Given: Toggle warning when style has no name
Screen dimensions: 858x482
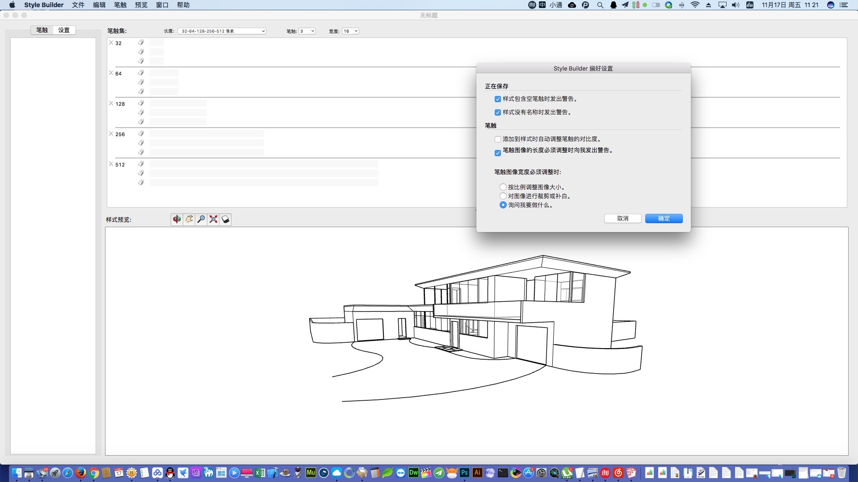Looking at the screenshot, I should (x=497, y=112).
